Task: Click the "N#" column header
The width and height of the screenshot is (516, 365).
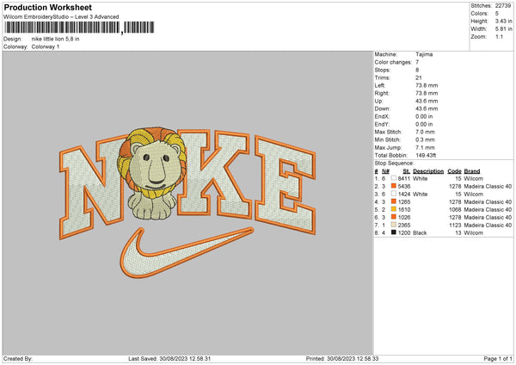Action: [x=385, y=171]
